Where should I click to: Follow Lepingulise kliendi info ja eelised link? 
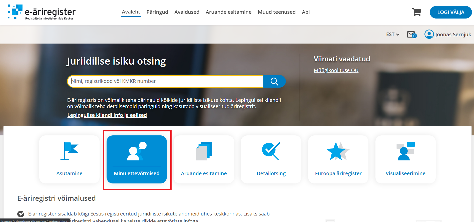(x=107, y=115)
